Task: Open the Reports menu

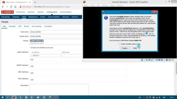Action: click(41, 12)
